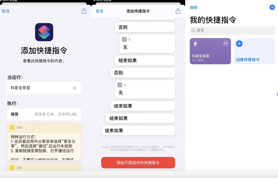Click the 接受 input types row
This screenshot has height=178, width=278.
pos(44,114)
